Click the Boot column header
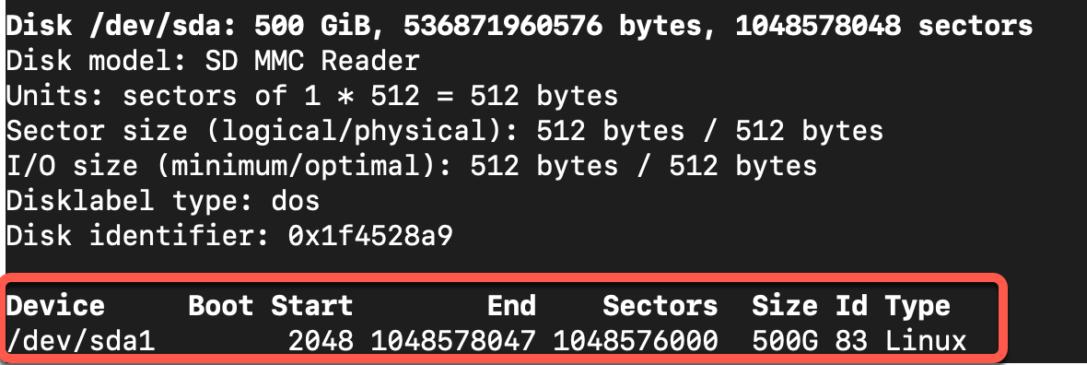Image resolution: width=1087 pixels, height=365 pixels. pyautogui.click(x=220, y=306)
